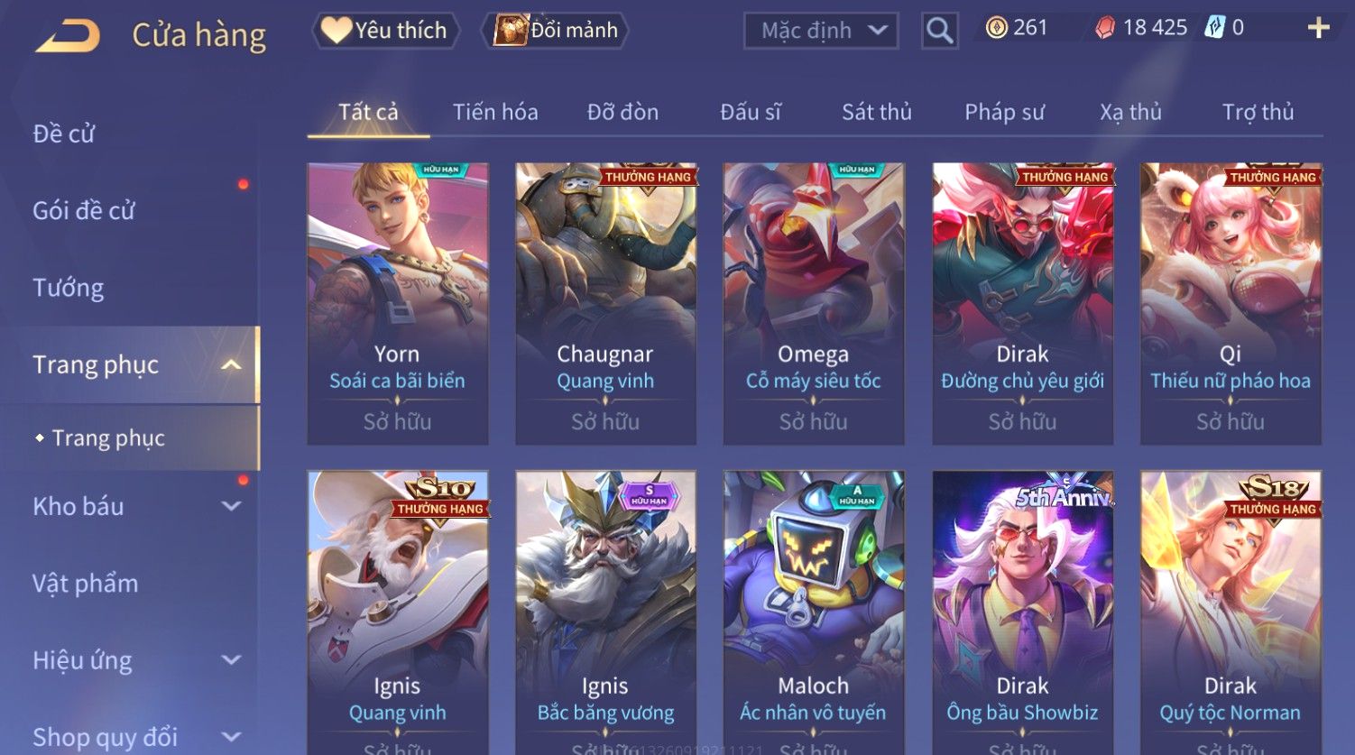Click the blue voucher ticket icon
This screenshot has width=1355, height=755.
coord(1214,28)
